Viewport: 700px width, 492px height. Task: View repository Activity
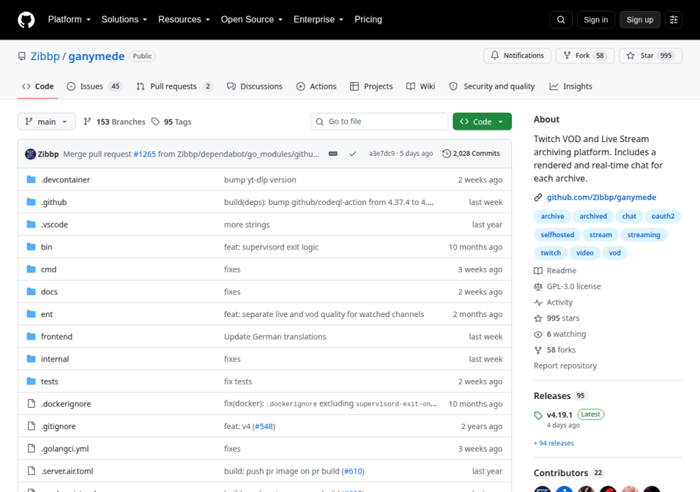click(x=553, y=302)
